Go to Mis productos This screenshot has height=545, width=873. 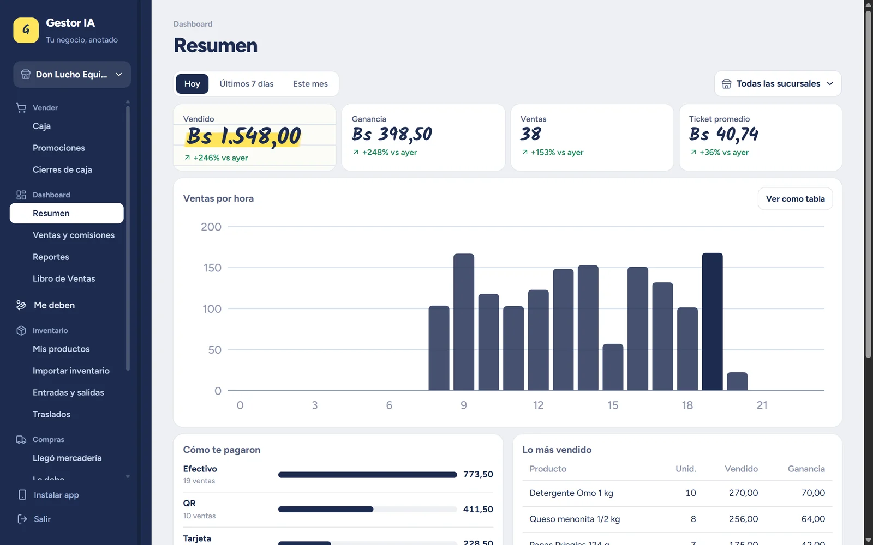(x=67, y=349)
